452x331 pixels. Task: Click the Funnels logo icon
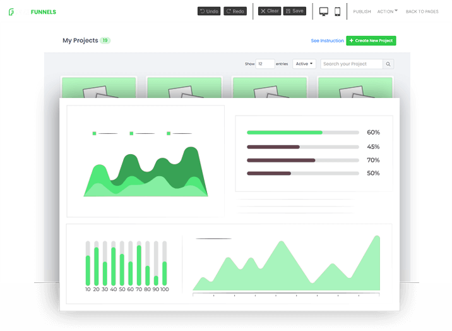[x=11, y=11]
